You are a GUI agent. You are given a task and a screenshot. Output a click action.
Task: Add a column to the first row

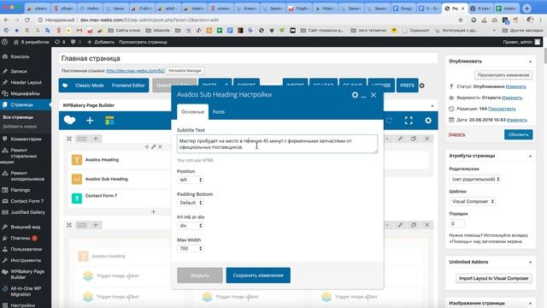pos(95,139)
